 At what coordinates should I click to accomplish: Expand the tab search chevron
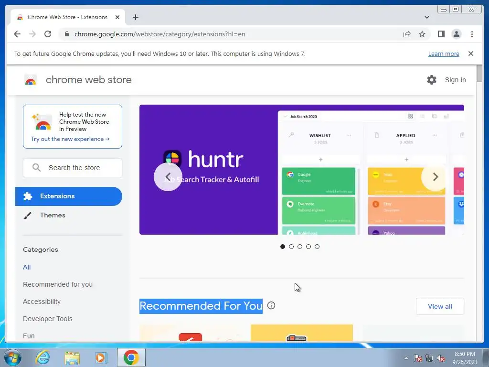click(x=426, y=17)
